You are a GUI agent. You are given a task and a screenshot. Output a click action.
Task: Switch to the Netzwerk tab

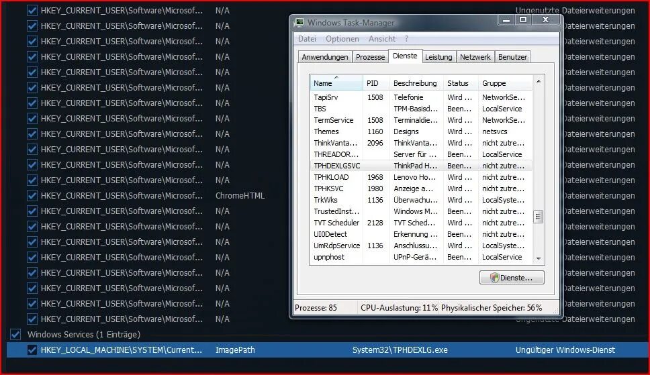(475, 57)
